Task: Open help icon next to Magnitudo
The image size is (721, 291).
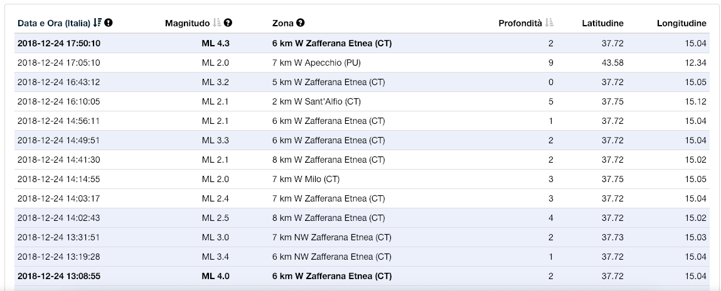Action: pos(228,23)
